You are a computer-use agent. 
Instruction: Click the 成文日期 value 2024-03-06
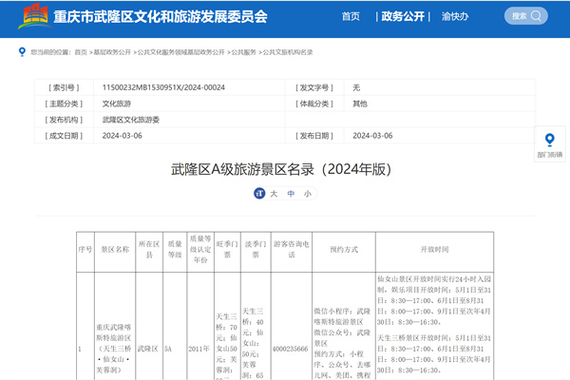pyautogui.click(x=123, y=136)
